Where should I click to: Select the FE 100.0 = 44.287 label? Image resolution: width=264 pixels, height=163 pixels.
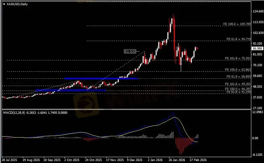(x=238, y=89)
